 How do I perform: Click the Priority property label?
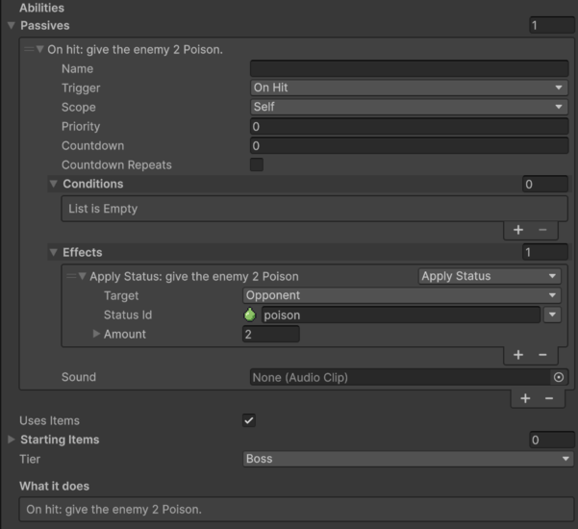81,126
